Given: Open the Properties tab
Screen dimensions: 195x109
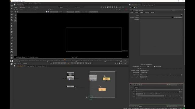Looking at the screenshot, I should tap(135, 5).
